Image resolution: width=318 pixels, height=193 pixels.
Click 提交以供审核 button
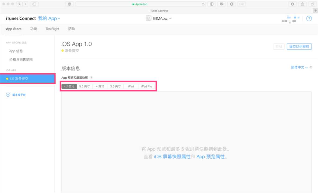(x=299, y=47)
